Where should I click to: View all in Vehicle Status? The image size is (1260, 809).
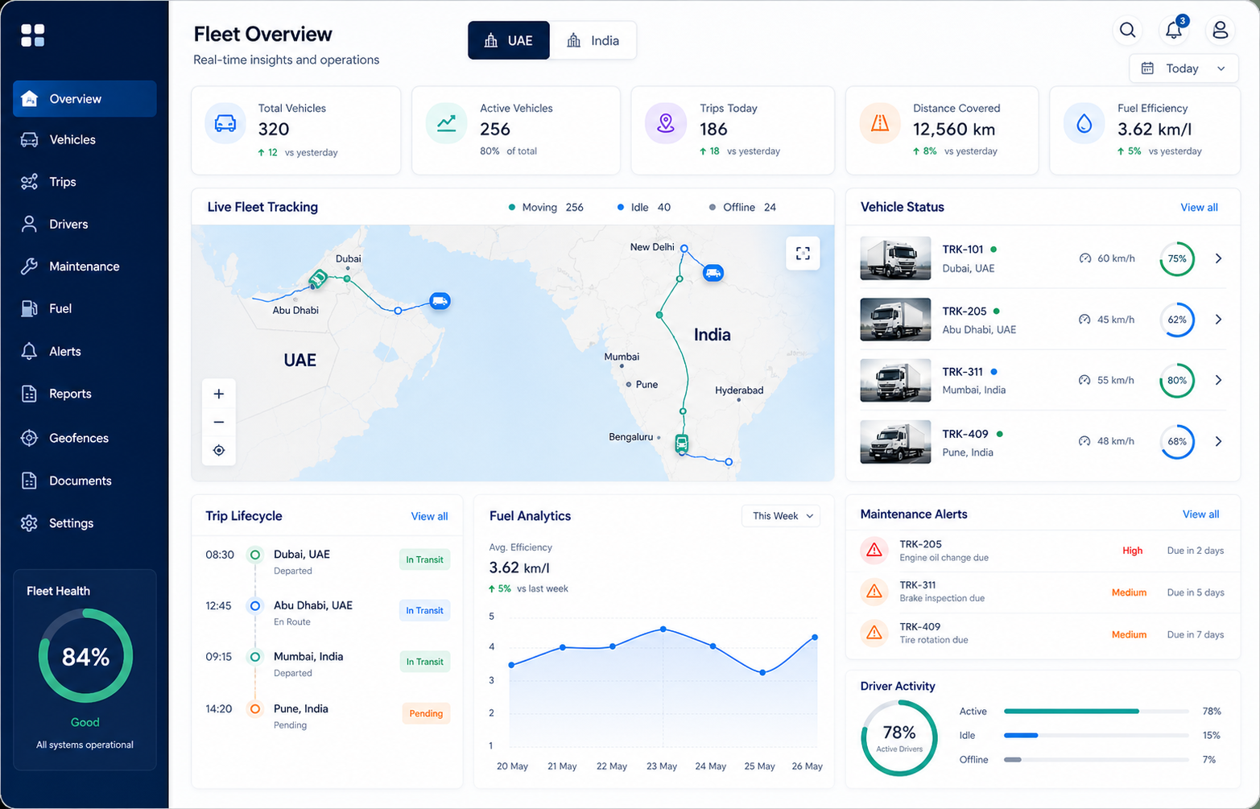pos(1199,207)
